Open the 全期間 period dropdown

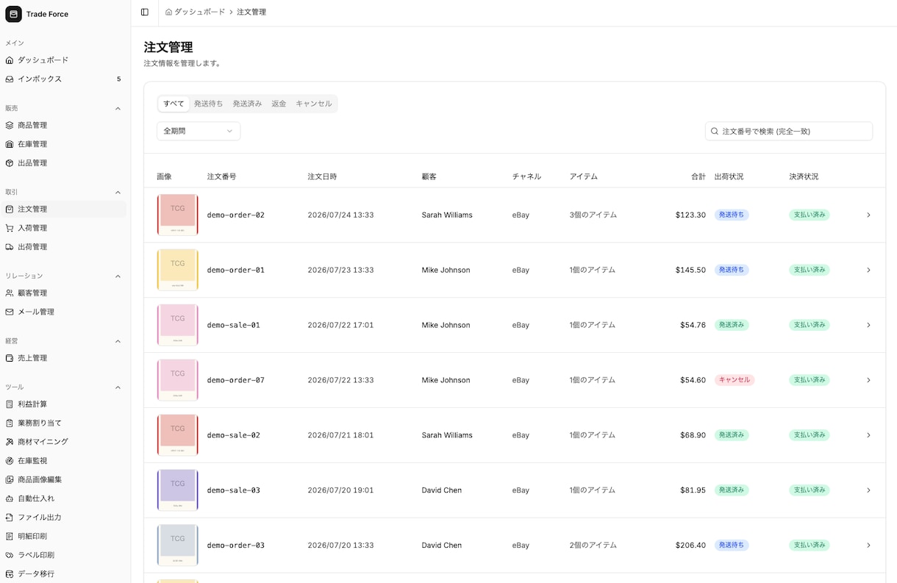pyautogui.click(x=199, y=131)
